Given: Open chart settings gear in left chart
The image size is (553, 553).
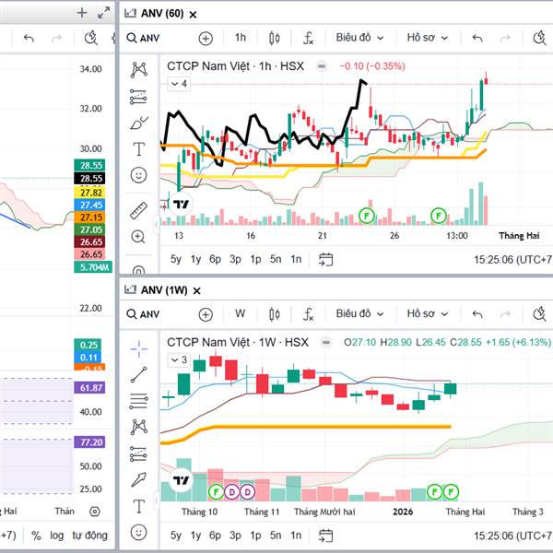Looking at the screenshot, I should pos(95,512).
